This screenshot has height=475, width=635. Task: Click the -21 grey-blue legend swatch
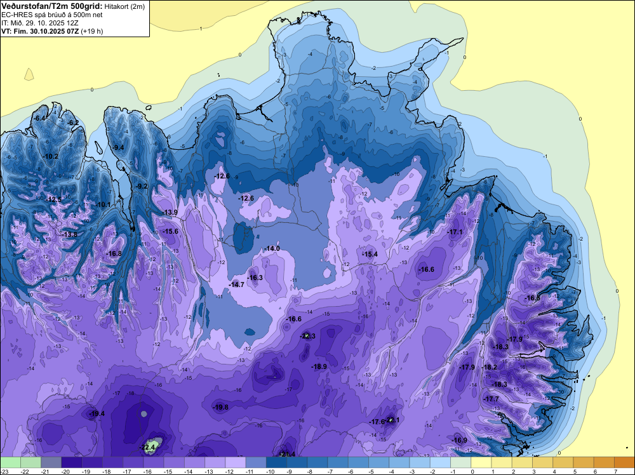click(x=51, y=462)
